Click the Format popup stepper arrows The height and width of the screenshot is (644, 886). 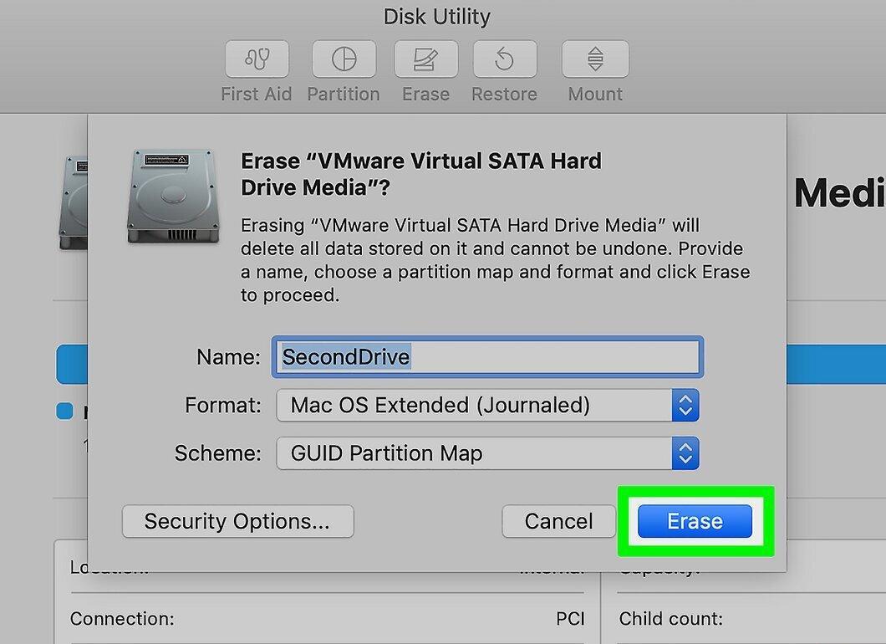[685, 405]
